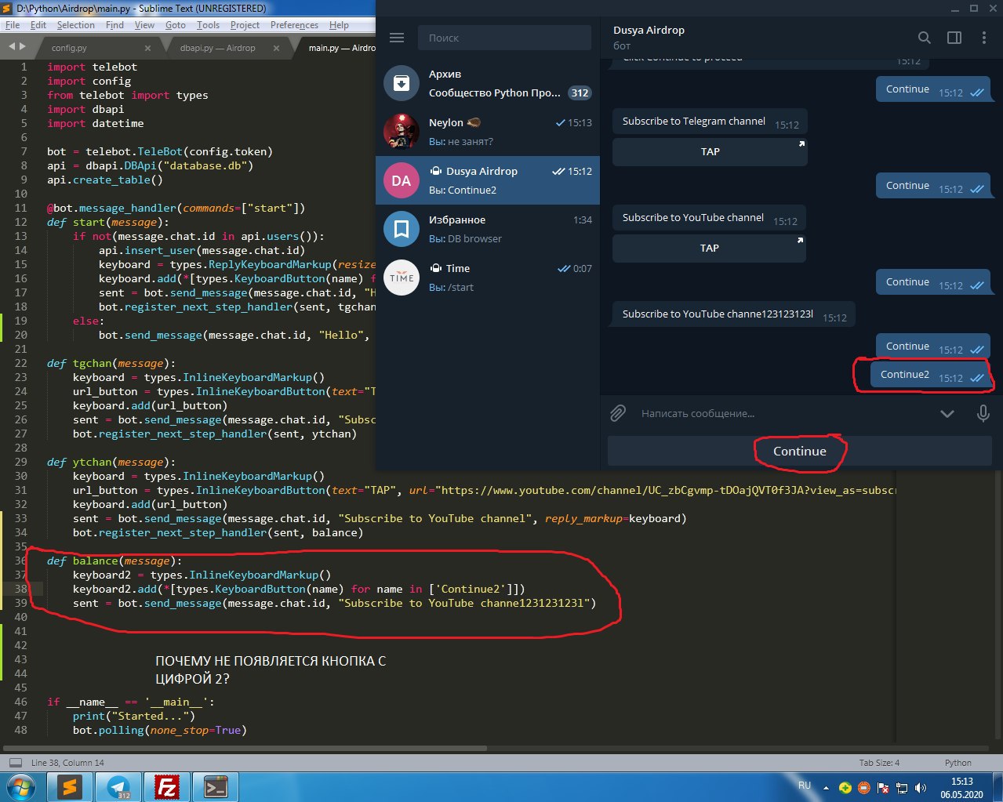Open Telegram hamburger main menu

point(397,38)
